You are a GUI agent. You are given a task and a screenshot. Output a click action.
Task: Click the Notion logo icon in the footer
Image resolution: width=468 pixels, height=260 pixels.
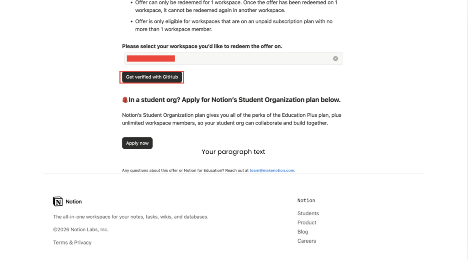click(x=58, y=201)
